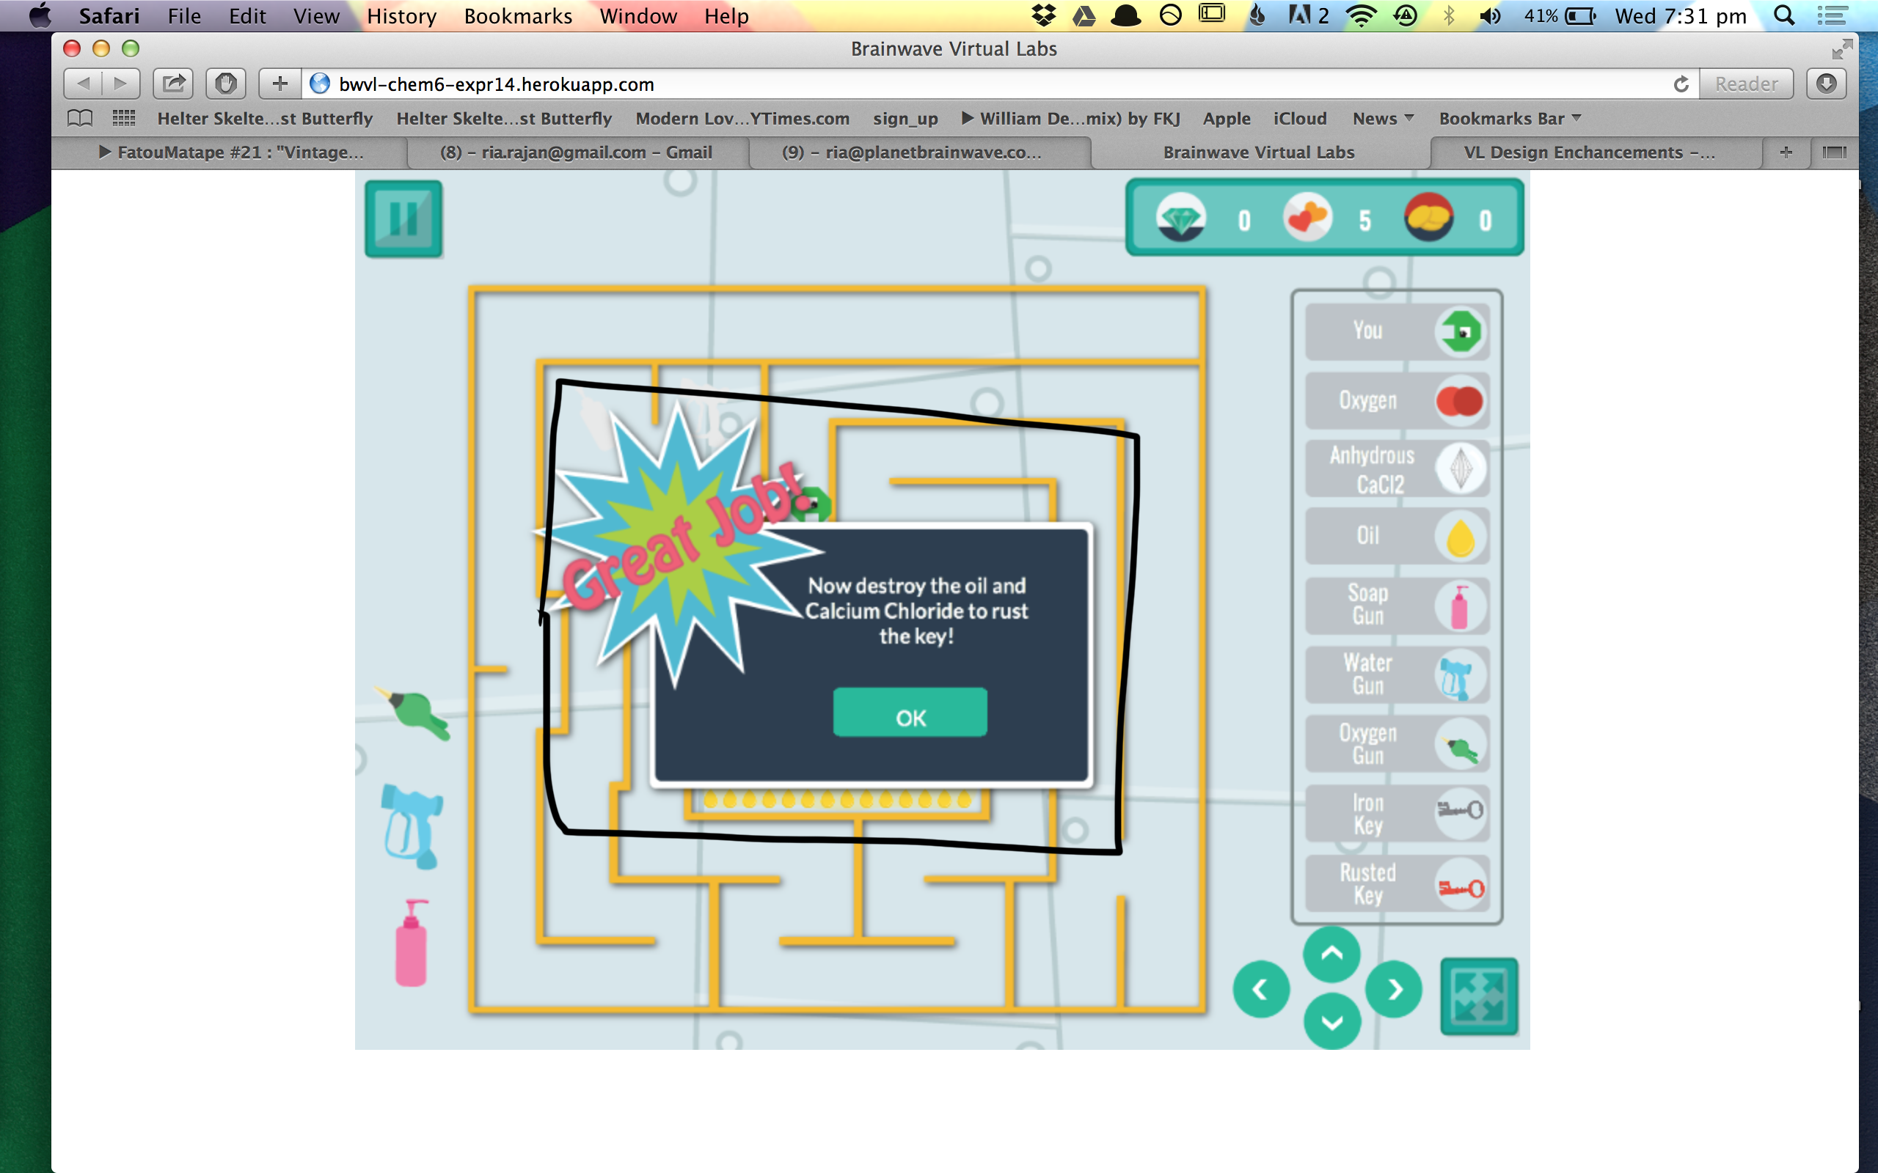Click the hand icon toolbar button
Image resolution: width=1878 pixels, height=1173 pixels.
[x=226, y=84]
